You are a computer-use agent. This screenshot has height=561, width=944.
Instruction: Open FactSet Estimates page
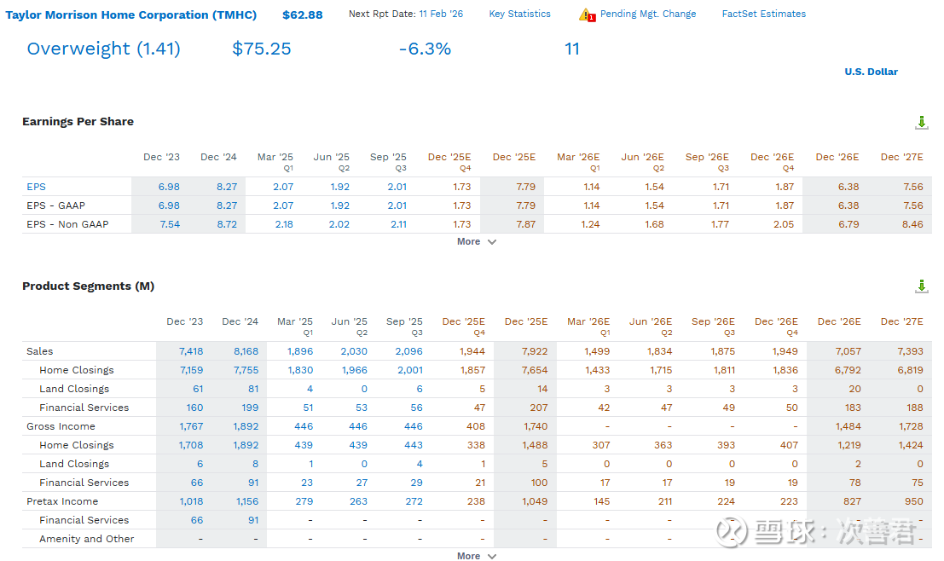(763, 14)
